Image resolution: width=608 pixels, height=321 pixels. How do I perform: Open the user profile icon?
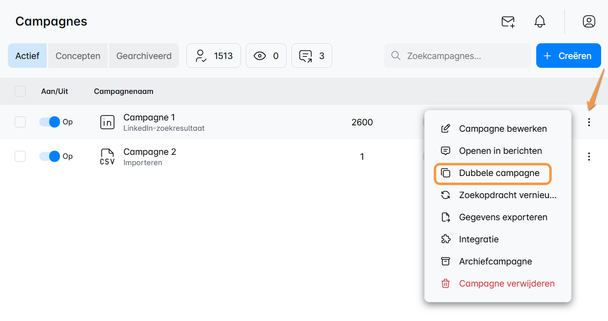pyautogui.click(x=588, y=22)
